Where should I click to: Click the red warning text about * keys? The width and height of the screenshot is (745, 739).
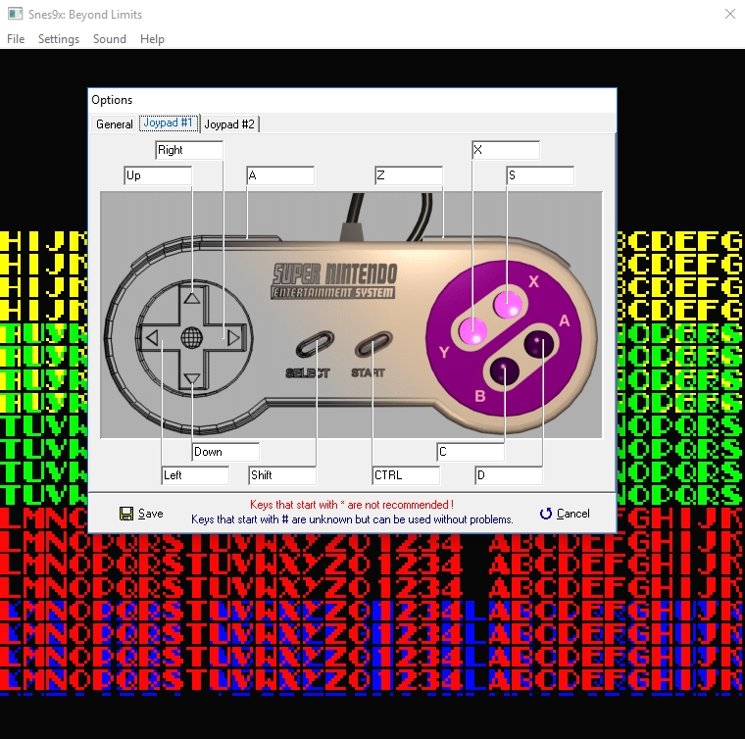click(x=352, y=505)
